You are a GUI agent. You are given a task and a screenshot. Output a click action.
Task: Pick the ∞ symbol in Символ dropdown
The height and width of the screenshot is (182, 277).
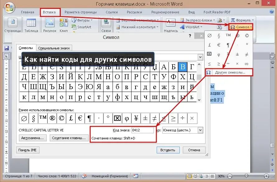tap(247, 64)
